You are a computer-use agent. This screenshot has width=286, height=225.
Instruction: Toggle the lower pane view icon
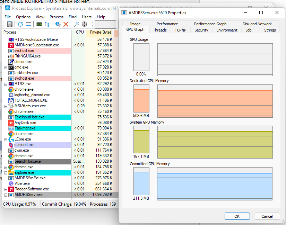click(x=28, y=24)
